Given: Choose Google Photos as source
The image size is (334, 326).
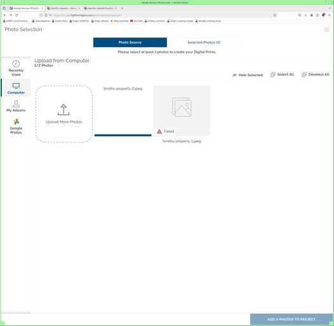Looking at the screenshot, I should (16, 126).
